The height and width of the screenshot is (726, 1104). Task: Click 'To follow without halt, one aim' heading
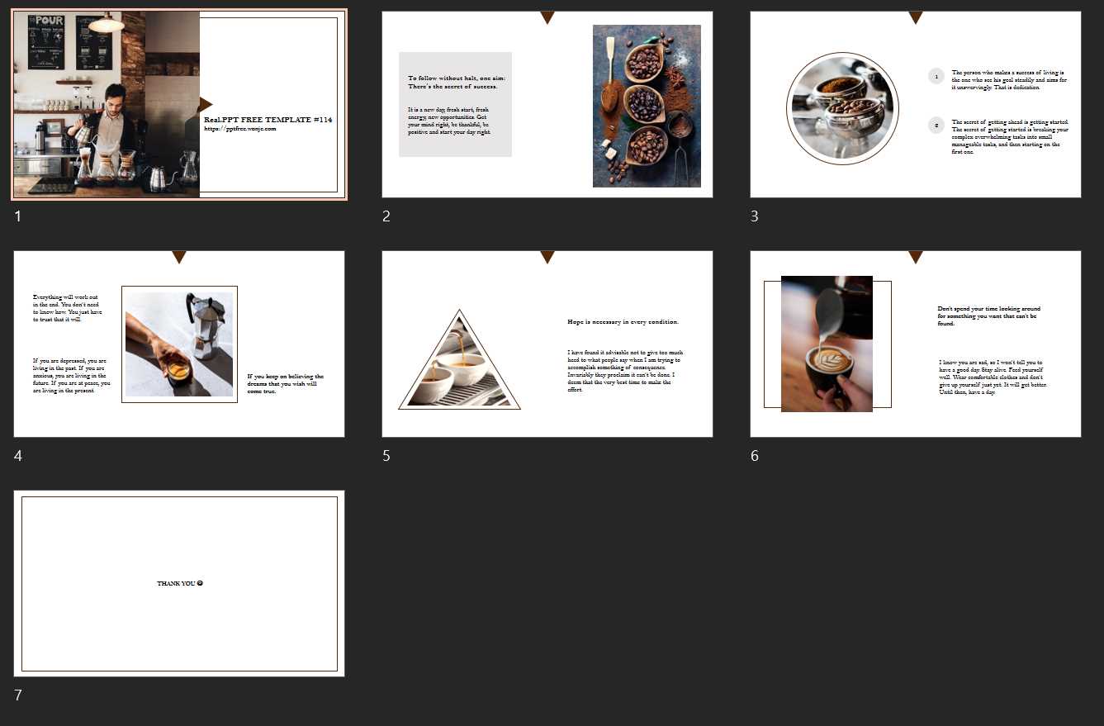tap(457, 82)
